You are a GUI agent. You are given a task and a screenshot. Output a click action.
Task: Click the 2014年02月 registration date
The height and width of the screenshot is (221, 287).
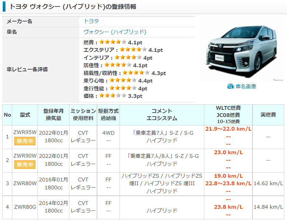coord(53,203)
